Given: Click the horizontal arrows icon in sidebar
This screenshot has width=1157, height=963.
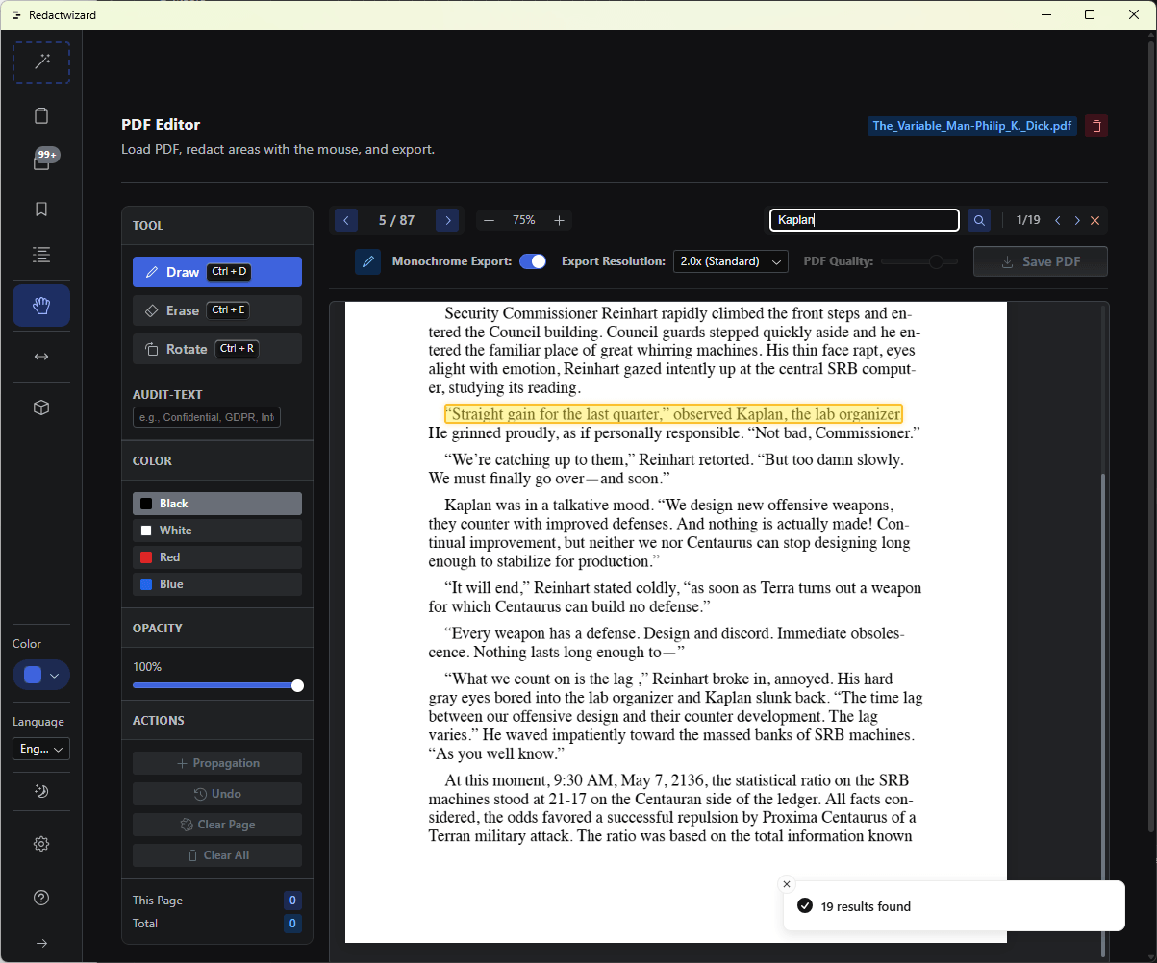Looking at the screenshot, I should [41, 357].
